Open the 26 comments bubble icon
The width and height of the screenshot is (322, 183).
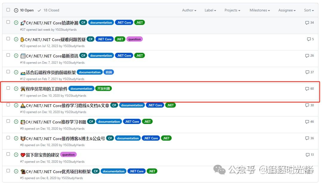click(307, 56)
